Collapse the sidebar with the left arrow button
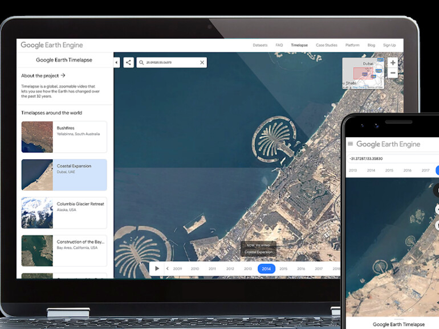This screenshot has width=439, height=329. (x=116, y=63)
